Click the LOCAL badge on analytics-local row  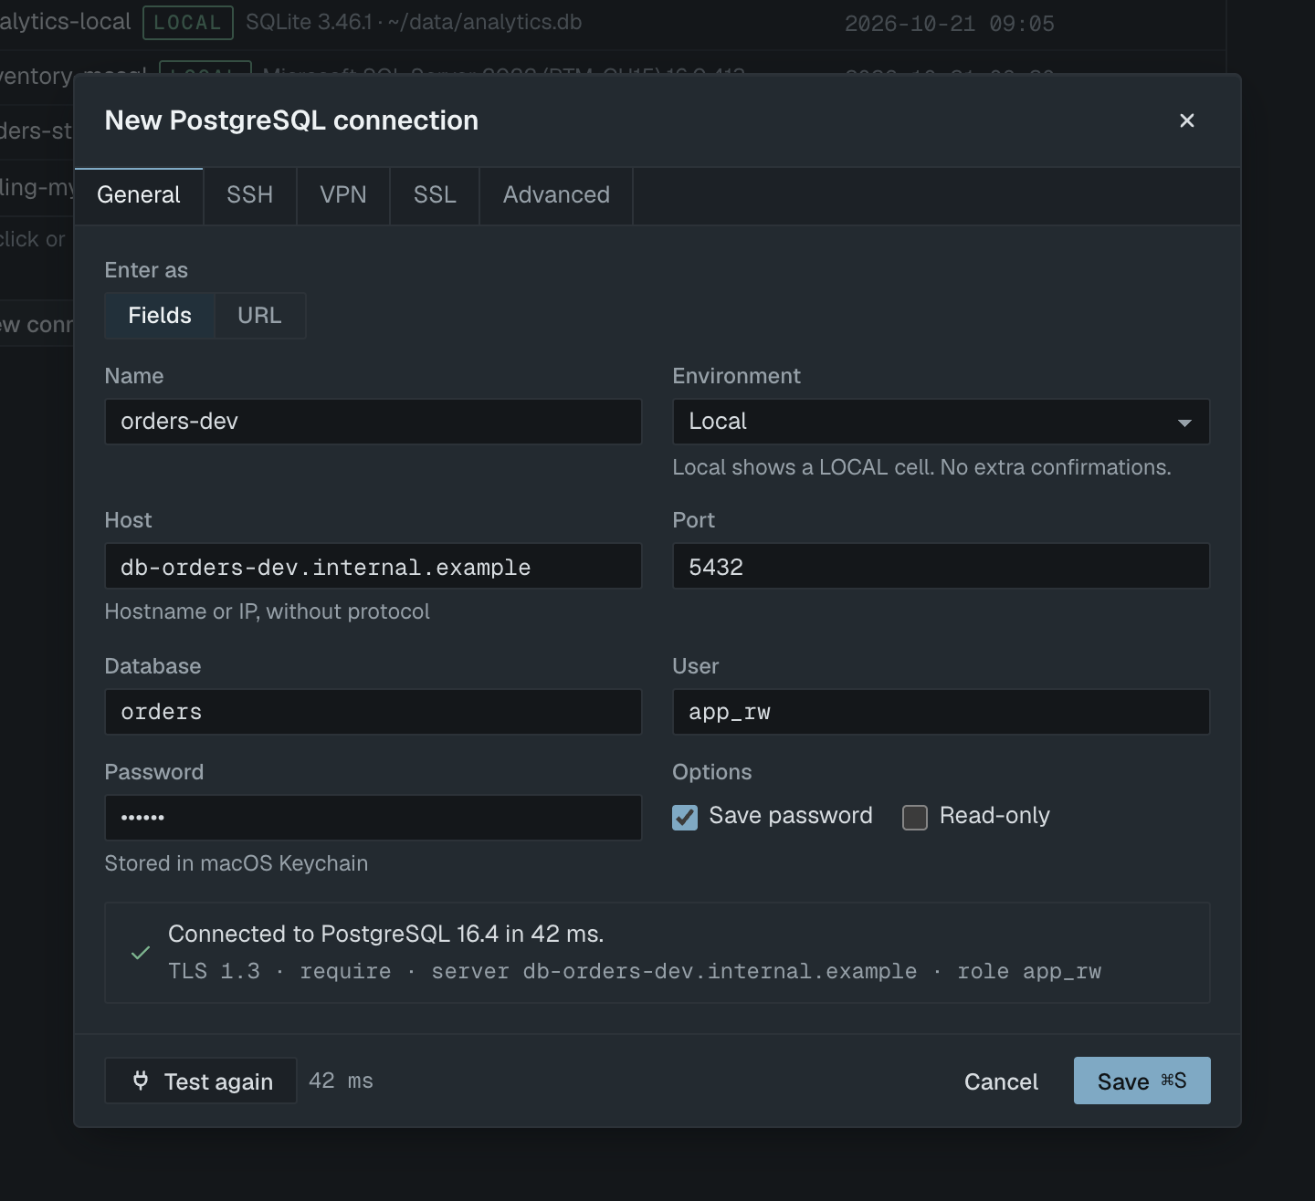click(x=187, y=23)
